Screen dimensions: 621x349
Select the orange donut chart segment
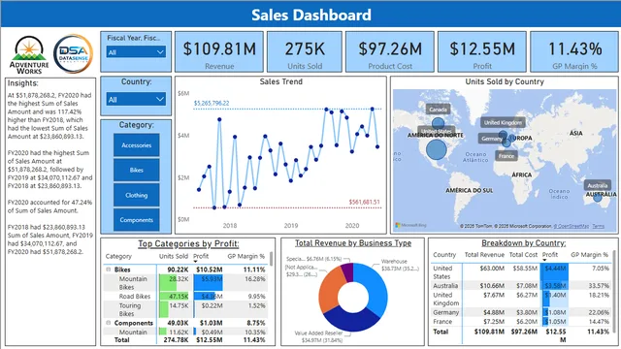[x=329, y=289]
